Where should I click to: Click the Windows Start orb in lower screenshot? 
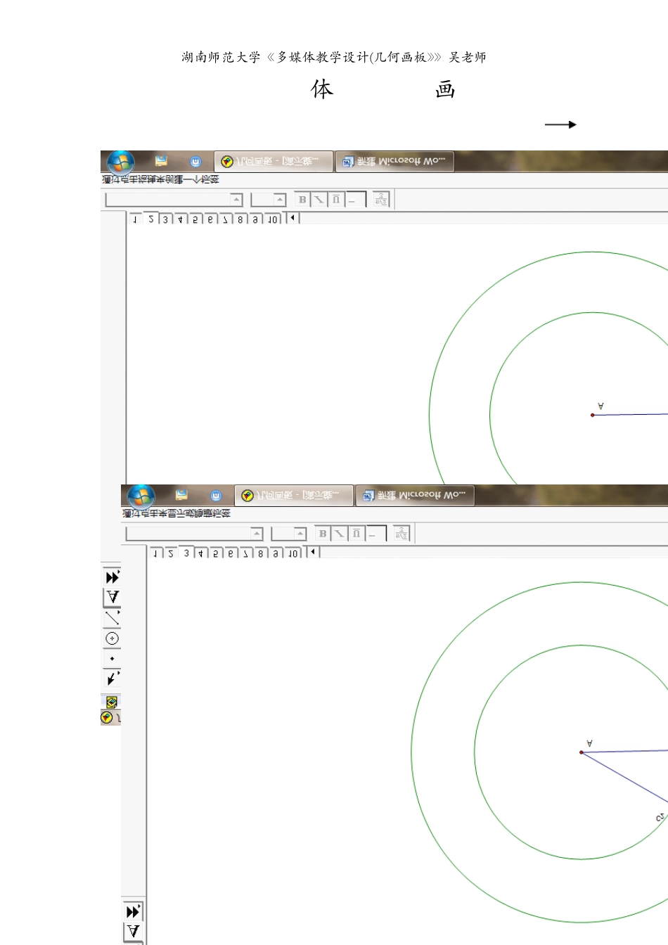[x=141, y=496]
